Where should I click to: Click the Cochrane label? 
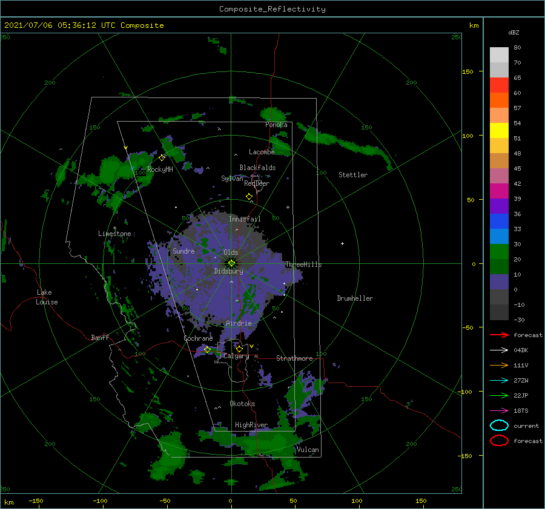[198, 338]
